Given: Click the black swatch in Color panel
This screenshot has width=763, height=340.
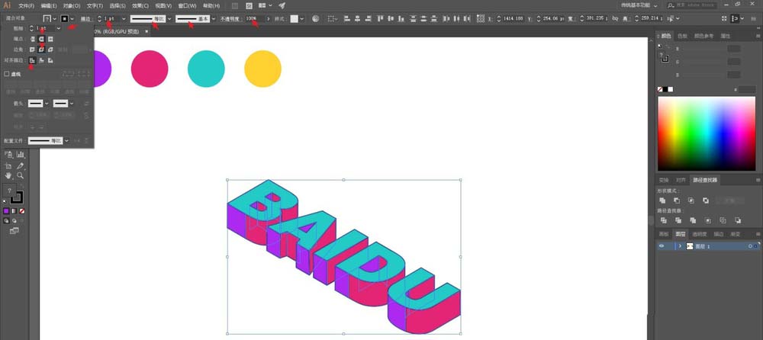Looking at the screenshot, I should [x=665, y=89].
